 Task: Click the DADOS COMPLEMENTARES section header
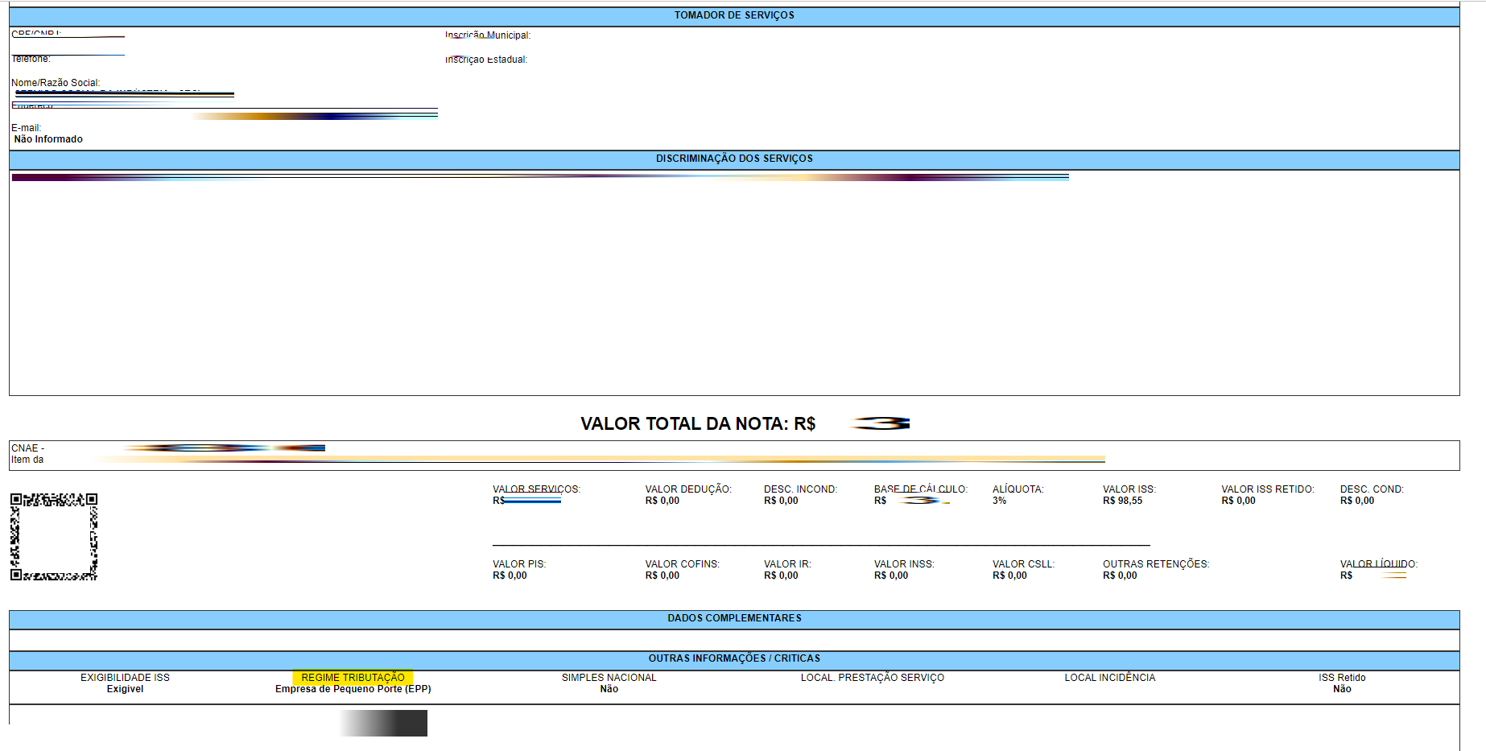[734, 619]
